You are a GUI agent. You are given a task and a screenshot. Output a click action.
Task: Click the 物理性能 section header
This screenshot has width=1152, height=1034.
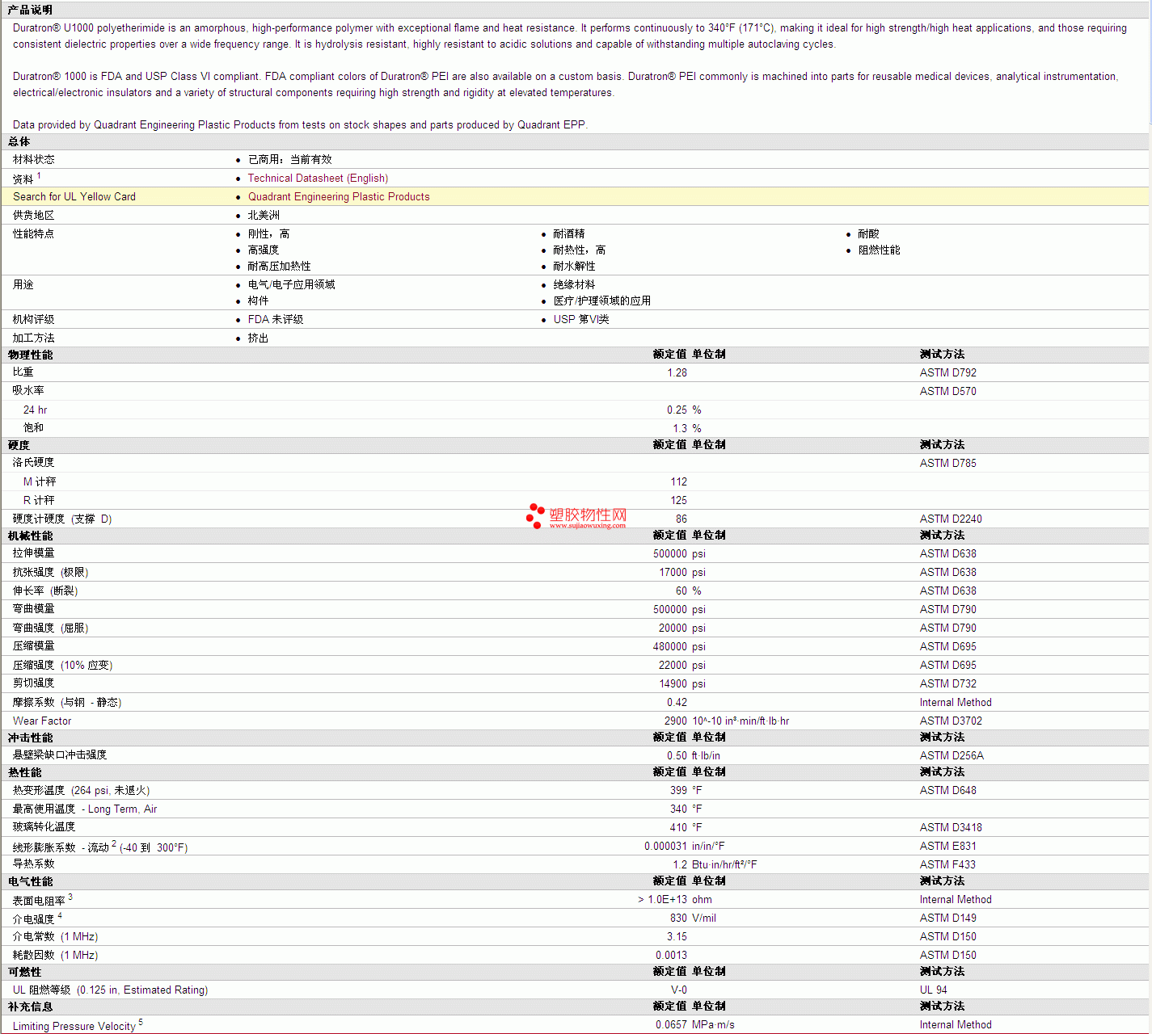[x=31, y=355]
